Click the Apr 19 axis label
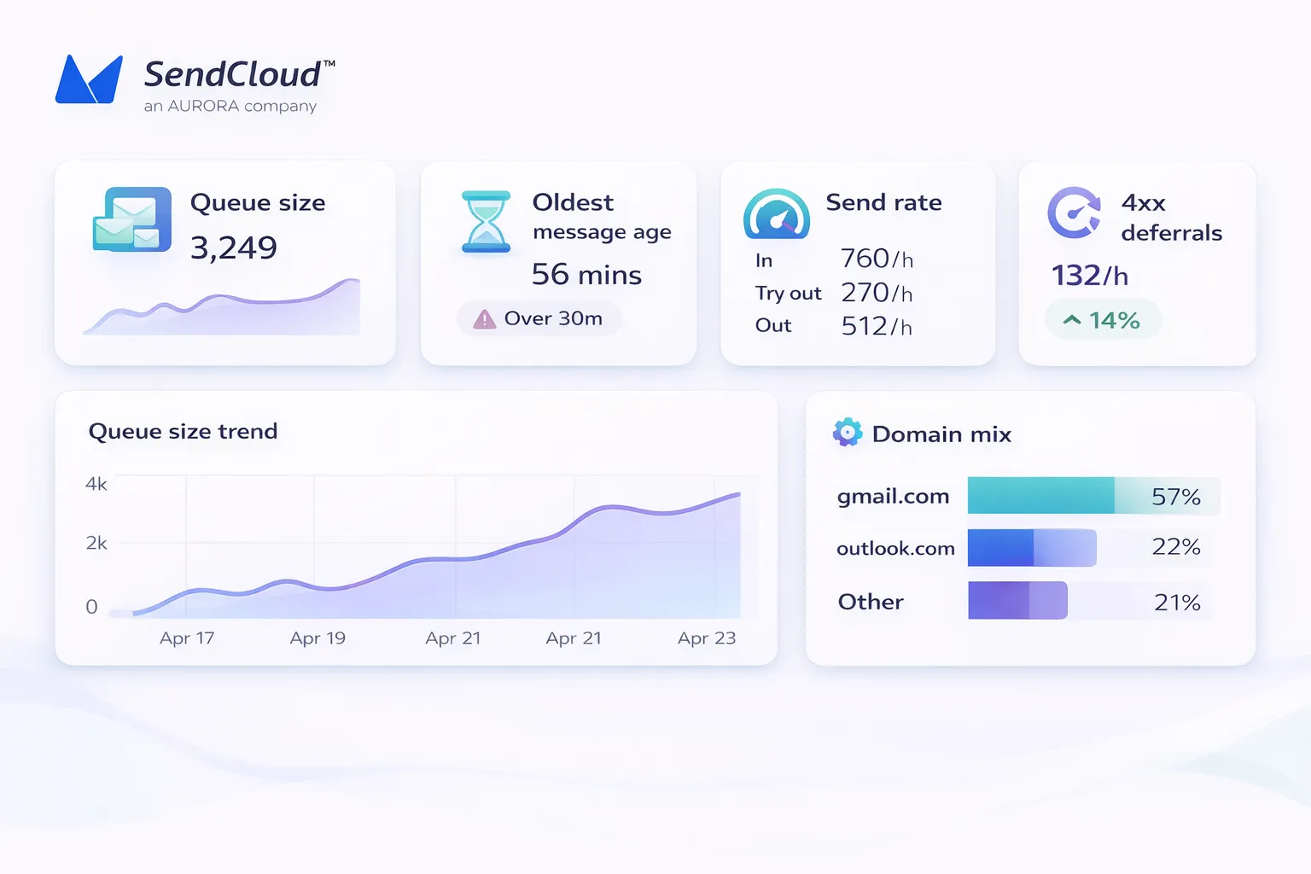 tap(318, 638)
